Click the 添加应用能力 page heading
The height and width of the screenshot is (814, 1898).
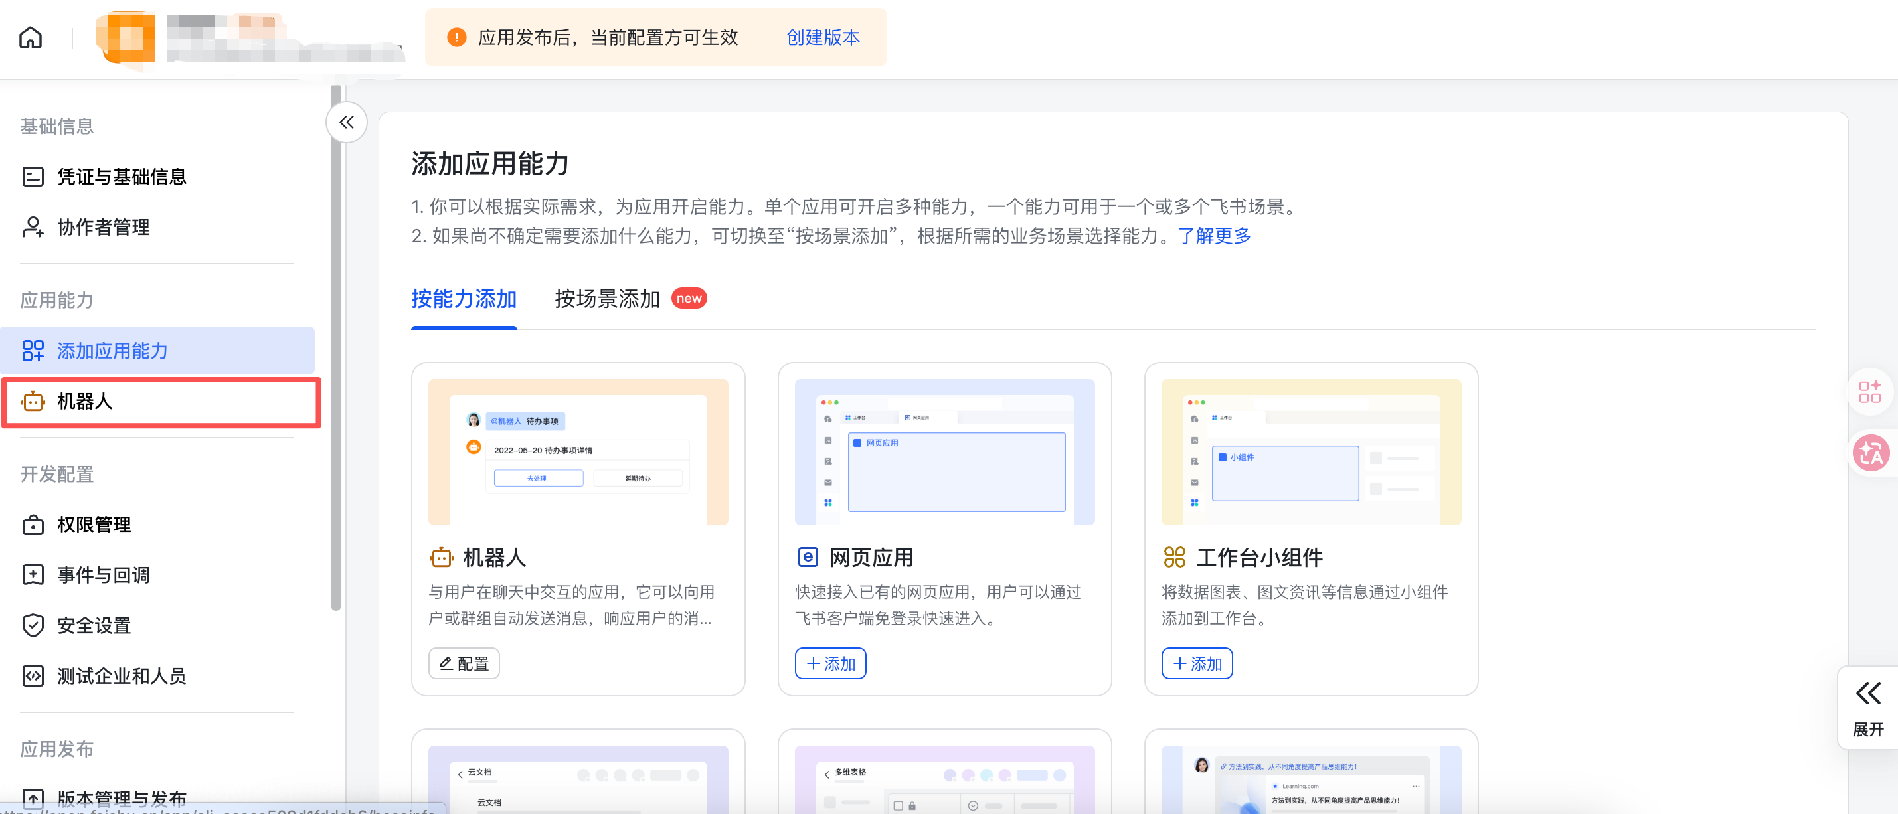pyautogui.click(x=490, y=163)
